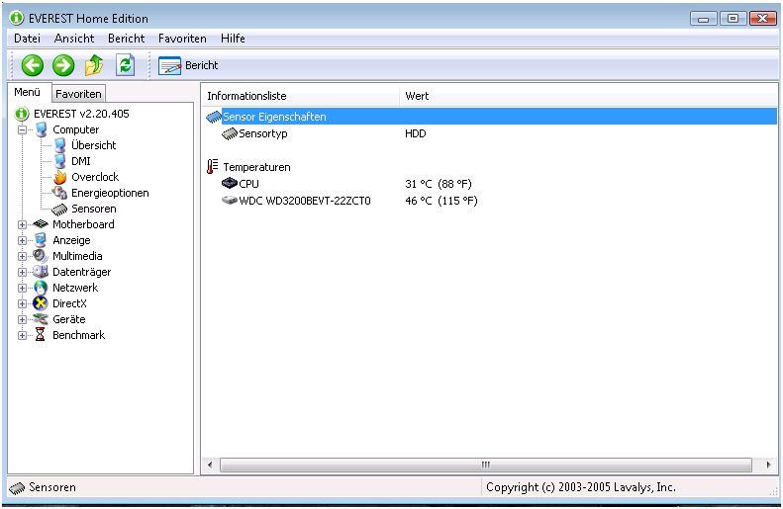
Task: Click the Overclock flame icon
Action: click(60, 177)
